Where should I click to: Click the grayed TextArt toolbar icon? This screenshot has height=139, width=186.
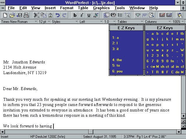point(145,15)
